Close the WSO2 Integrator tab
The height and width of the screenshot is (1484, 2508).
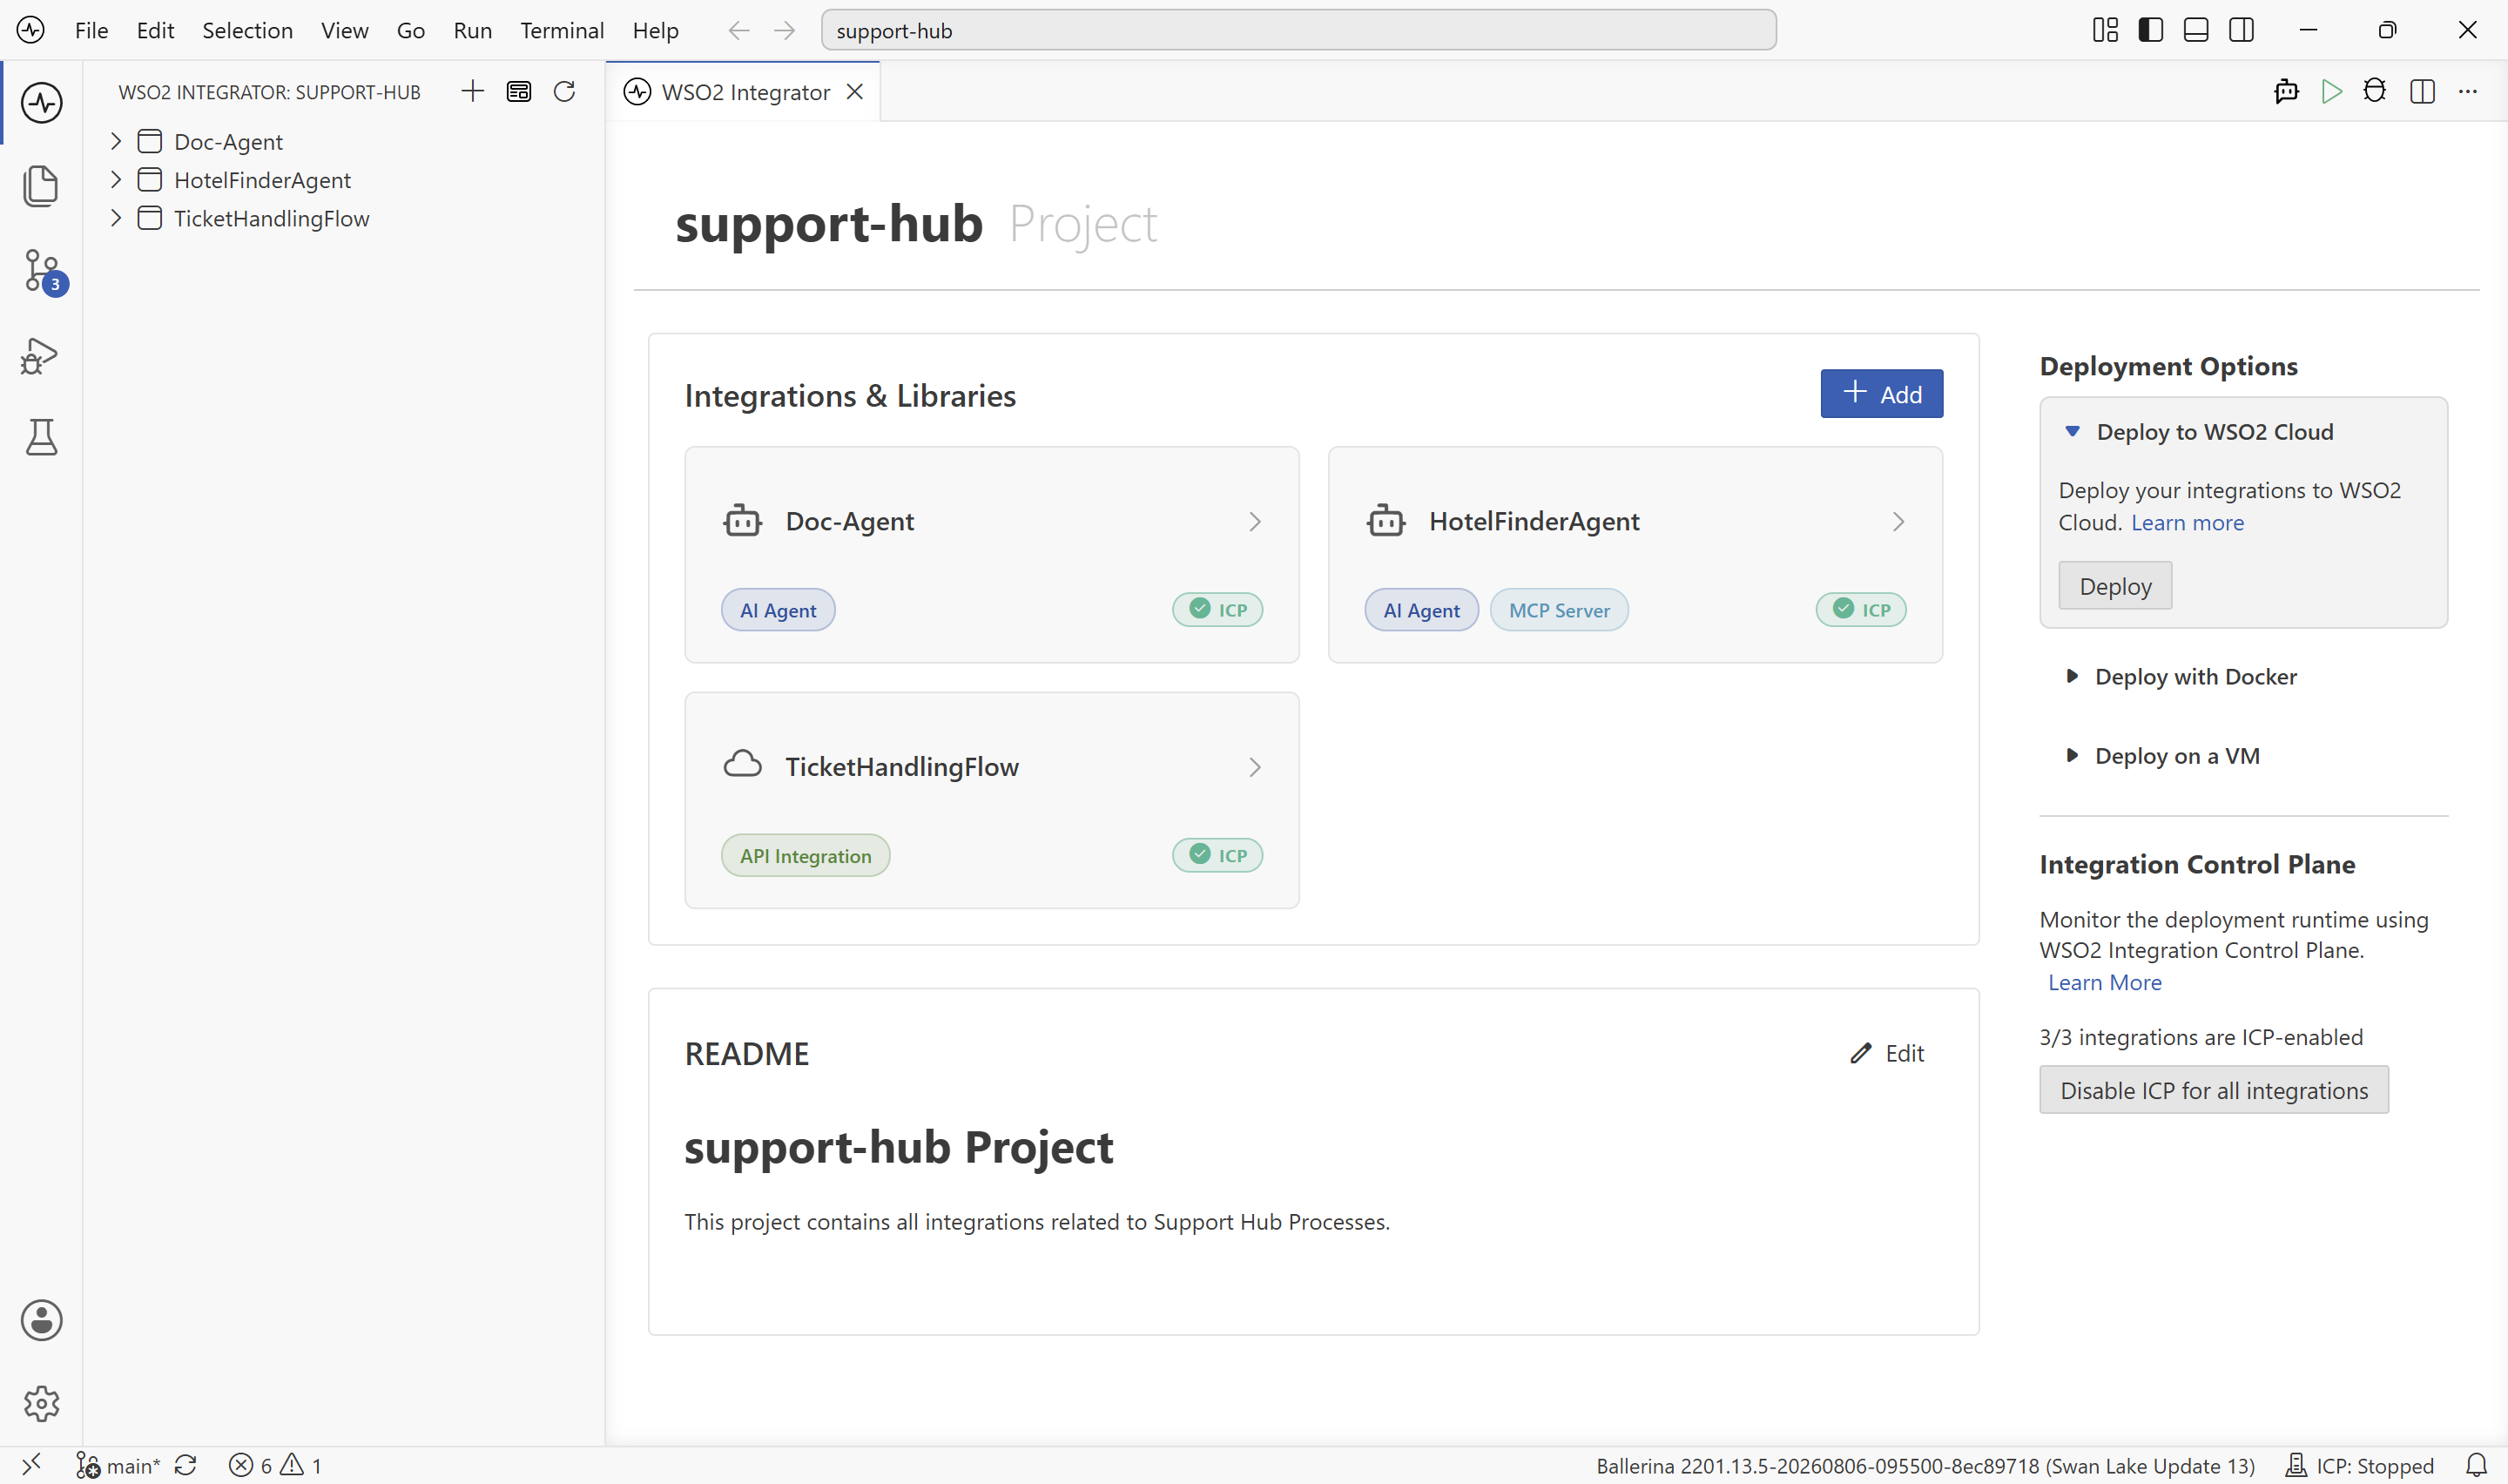tap(854, 92)
